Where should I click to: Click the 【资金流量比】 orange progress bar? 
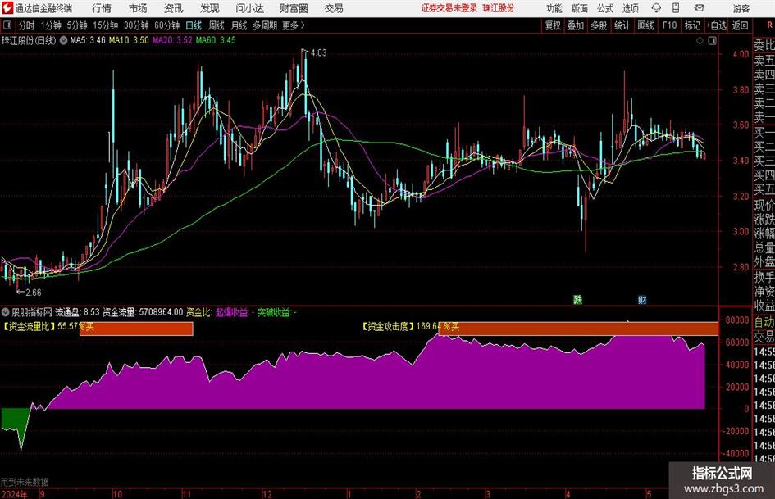(136, 328)
